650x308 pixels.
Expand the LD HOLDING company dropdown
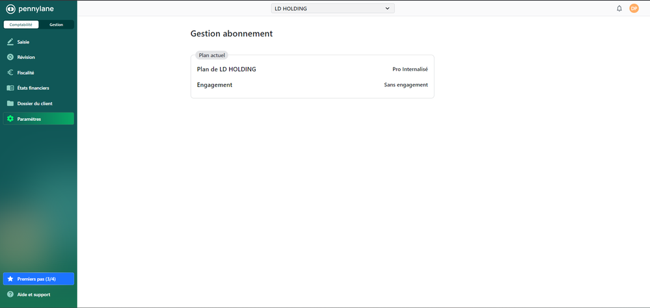(332, 8)
